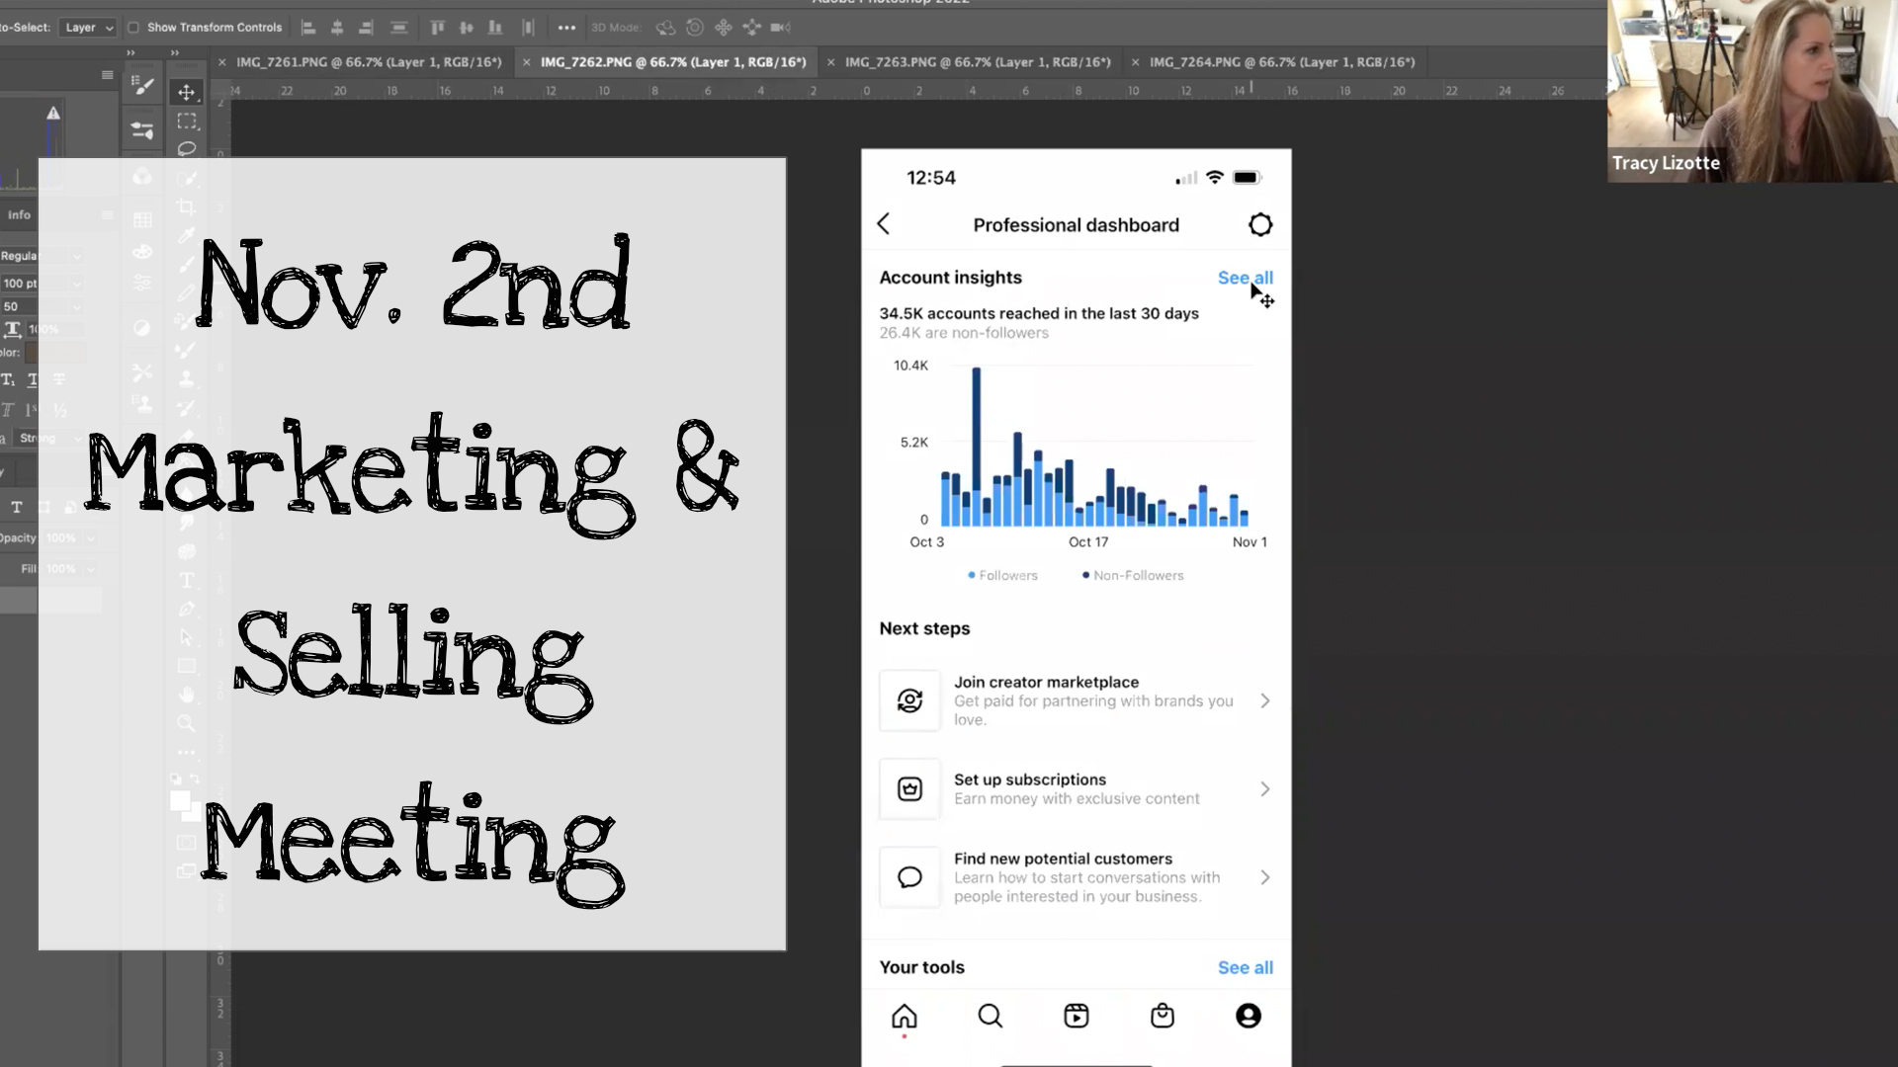Image resolution: width=1898 pixels, height=1067 pixels.
Task: Switch to the IMG_7264.PNG tab
Action: click(1282, 62)
